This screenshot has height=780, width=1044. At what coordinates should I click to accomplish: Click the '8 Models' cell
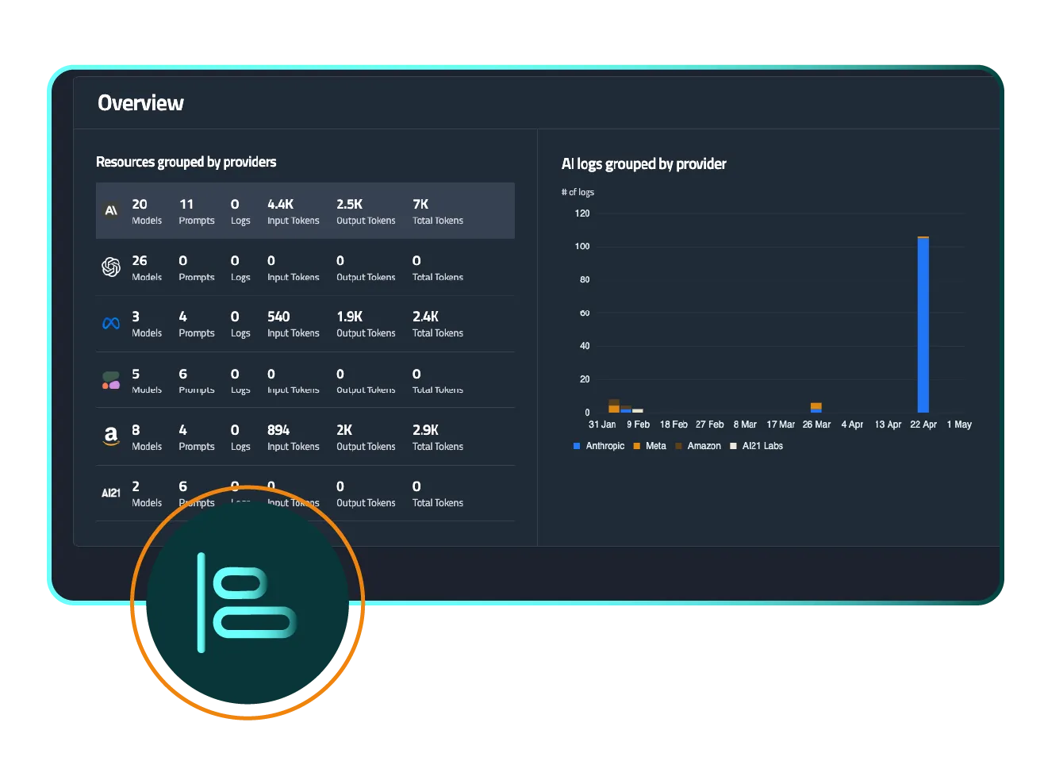[147, 437]
